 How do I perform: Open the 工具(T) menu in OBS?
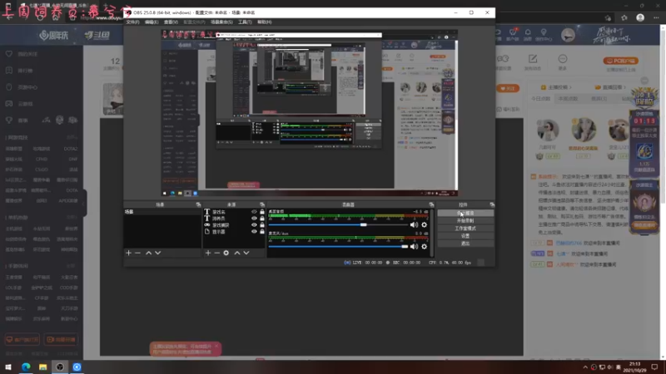pyautogui.click(x=245, y=22)
